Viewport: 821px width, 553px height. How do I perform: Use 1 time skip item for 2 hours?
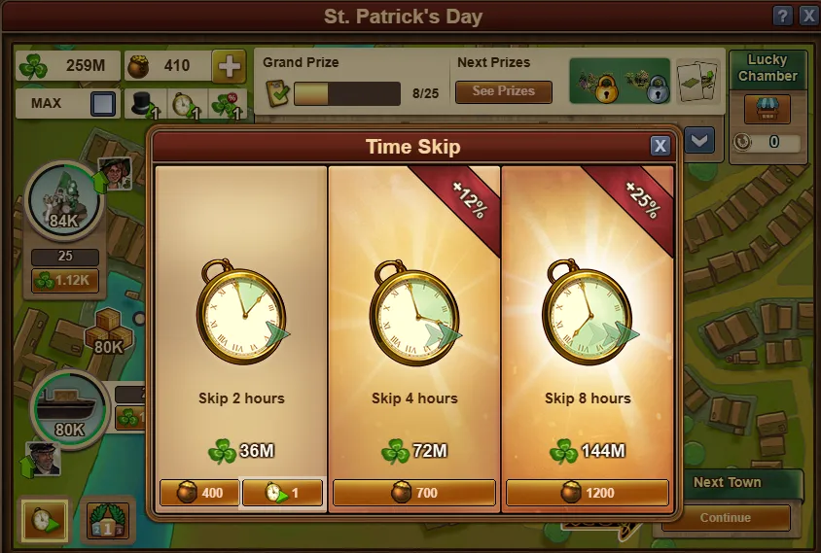pos(282,493)
